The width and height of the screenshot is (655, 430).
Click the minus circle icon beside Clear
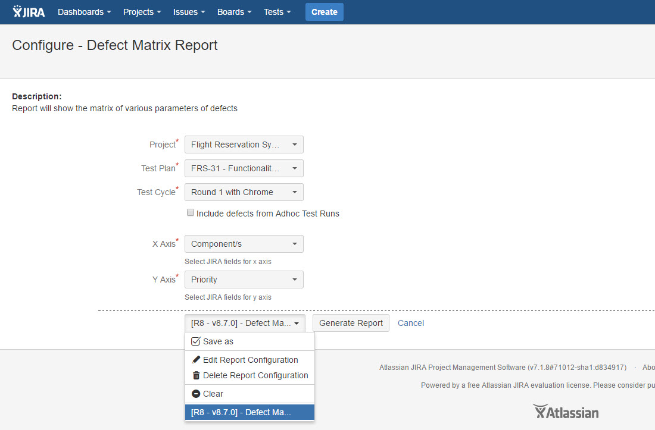[x=196, y=394]
